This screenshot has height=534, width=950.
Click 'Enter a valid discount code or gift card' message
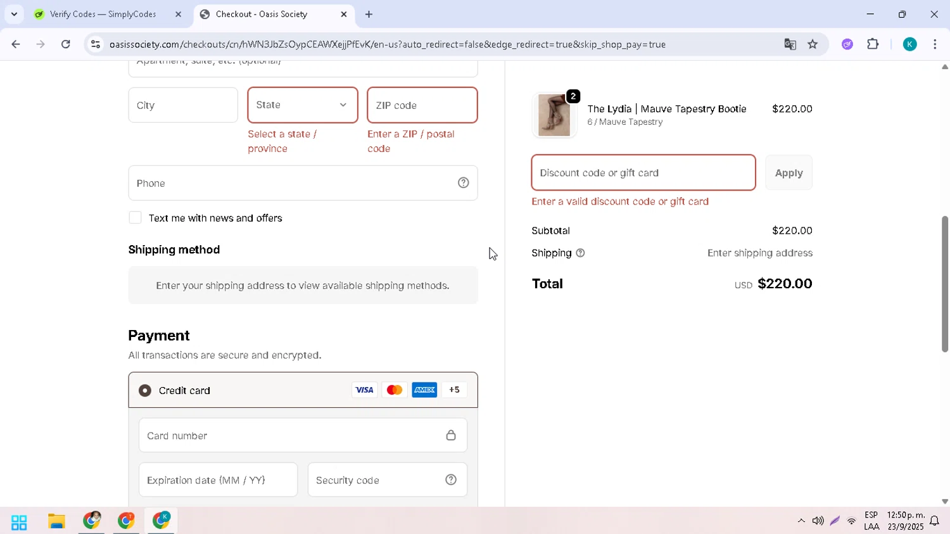click(620, 201)
